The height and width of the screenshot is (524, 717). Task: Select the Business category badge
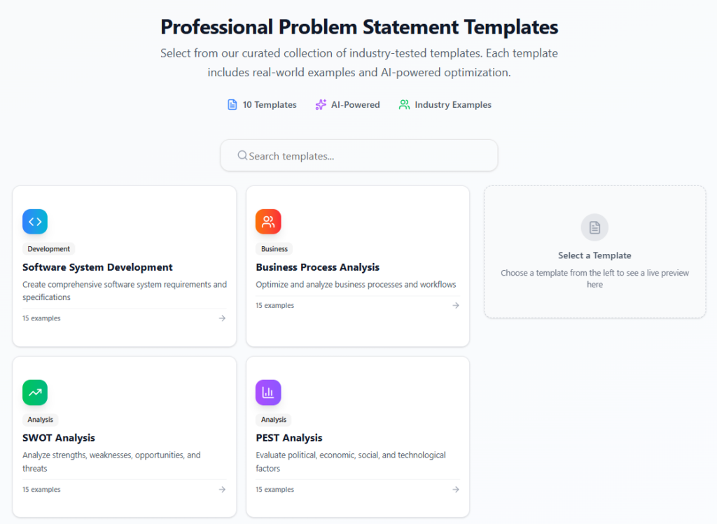[274, 248]
